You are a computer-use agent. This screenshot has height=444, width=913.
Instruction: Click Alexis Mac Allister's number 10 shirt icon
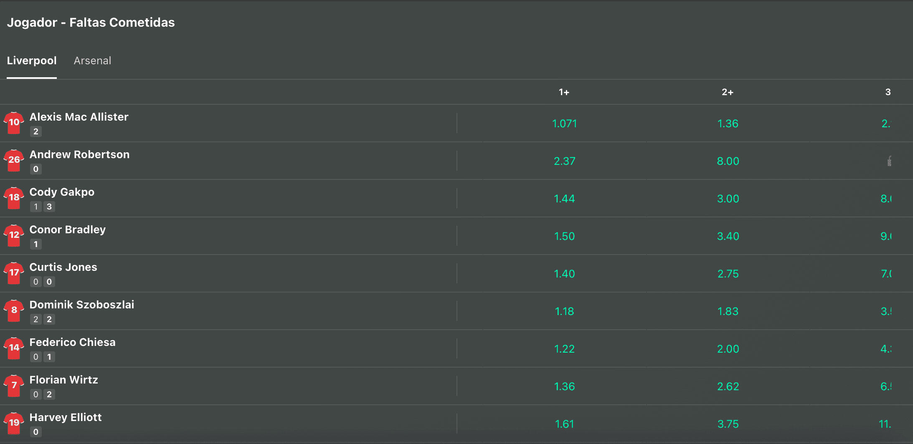(x=14, y=123)
